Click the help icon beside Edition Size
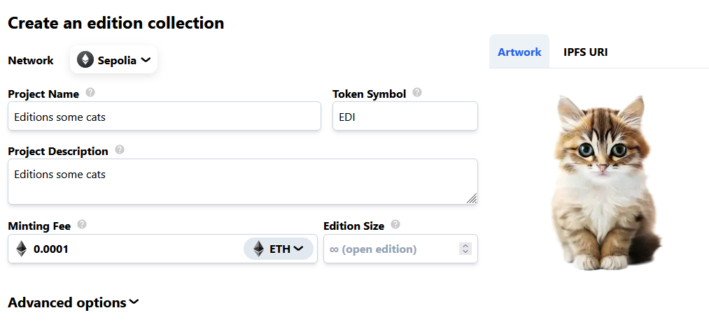Viewport: 709px width, 322px height. click(x=395, y=225)
